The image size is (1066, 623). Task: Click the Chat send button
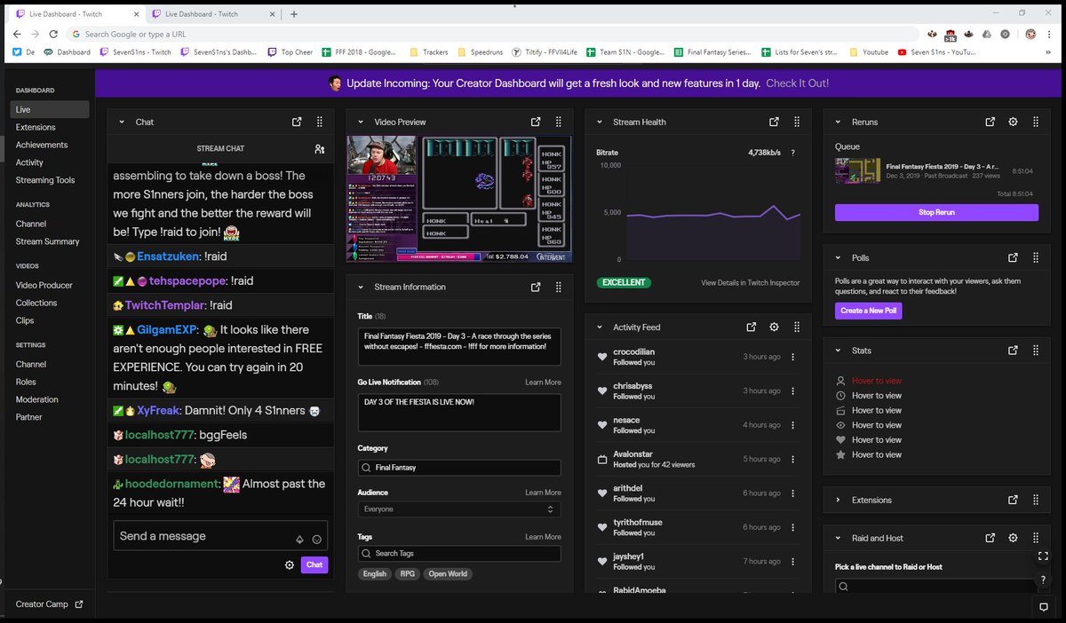(314, 564)
